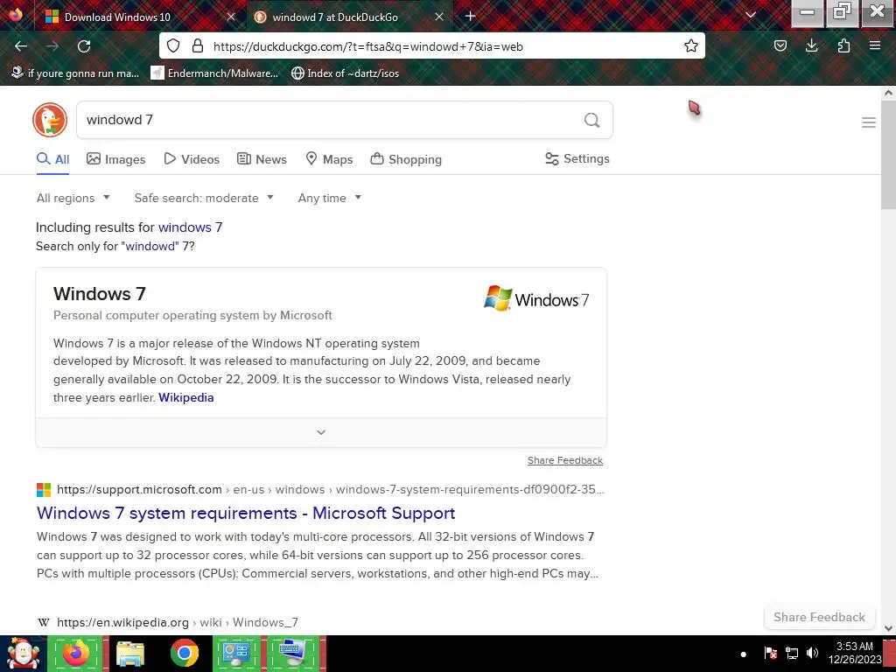The height and width of the screenshot is (672, 896).
Task: Click the Windows 7 logo image
Action: [x=536, y=299]
